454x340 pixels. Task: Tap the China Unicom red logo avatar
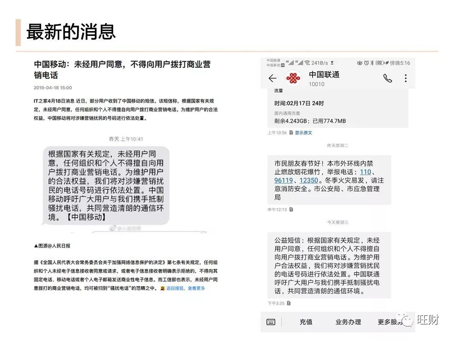293,78
